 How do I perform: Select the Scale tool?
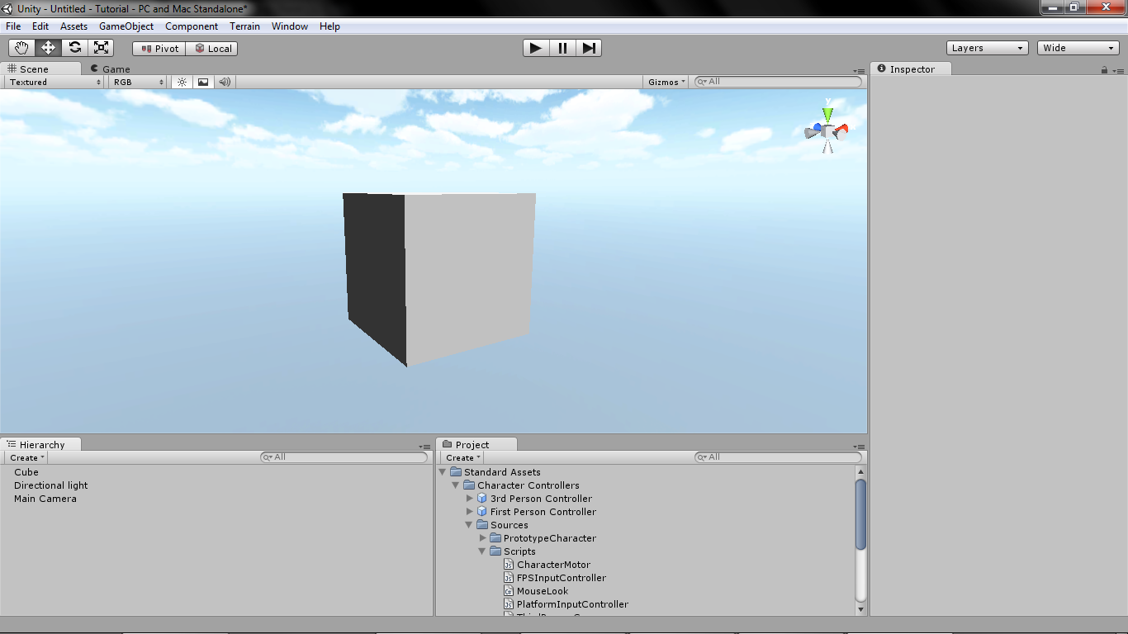click(101, 48)
